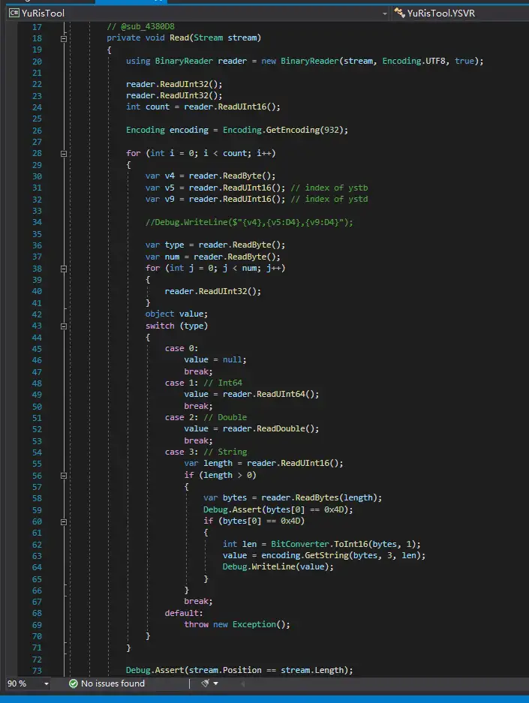Click the green No issues checkmark icon
Image resolution: width=529 pixels, height=703 pixels.
74,683
